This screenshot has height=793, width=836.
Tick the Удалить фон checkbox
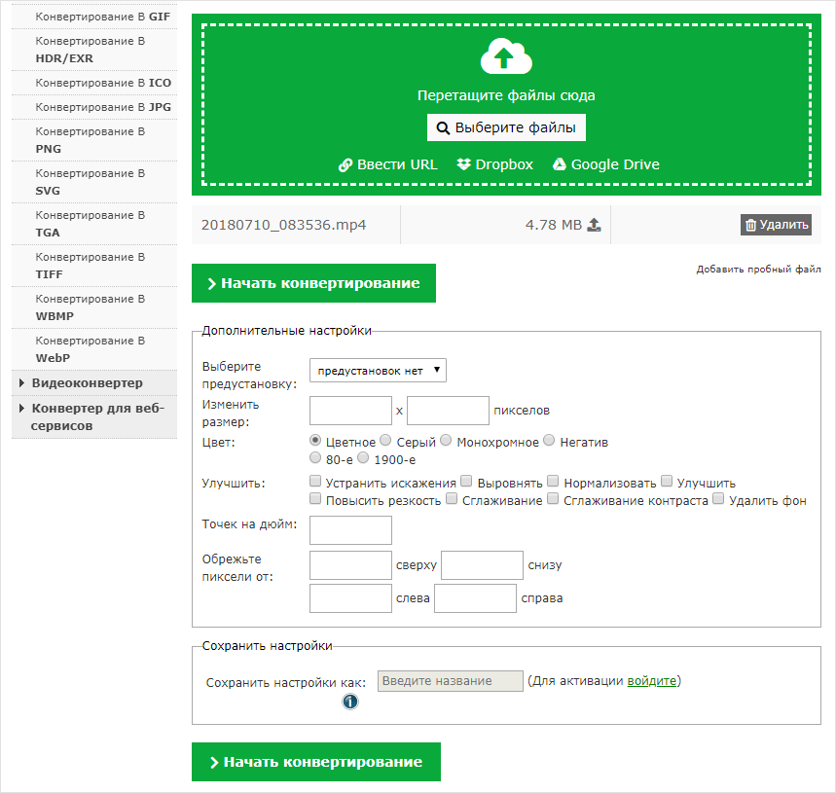[718, 500]
